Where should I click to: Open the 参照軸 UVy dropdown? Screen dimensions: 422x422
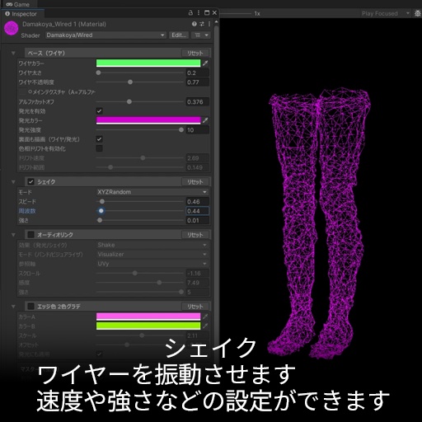click(152, 264)
